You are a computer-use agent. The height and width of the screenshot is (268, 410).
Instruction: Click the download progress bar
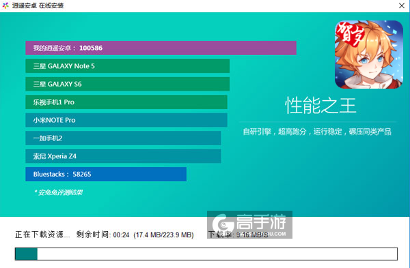[x=206, y=254]
